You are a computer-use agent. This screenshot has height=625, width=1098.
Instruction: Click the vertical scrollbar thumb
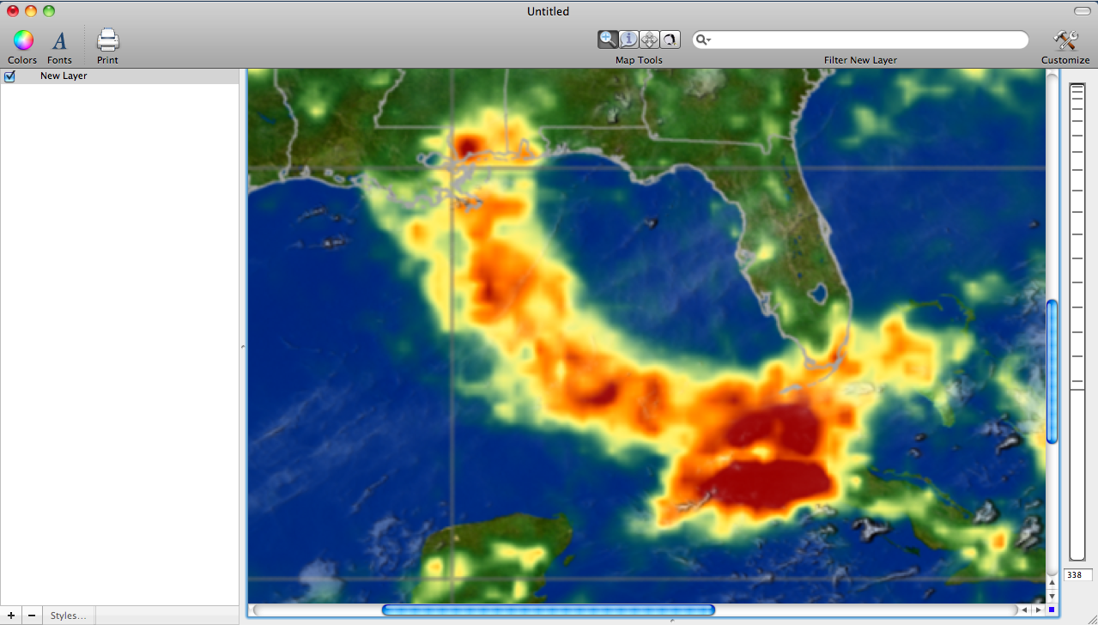pos(1052,371)
